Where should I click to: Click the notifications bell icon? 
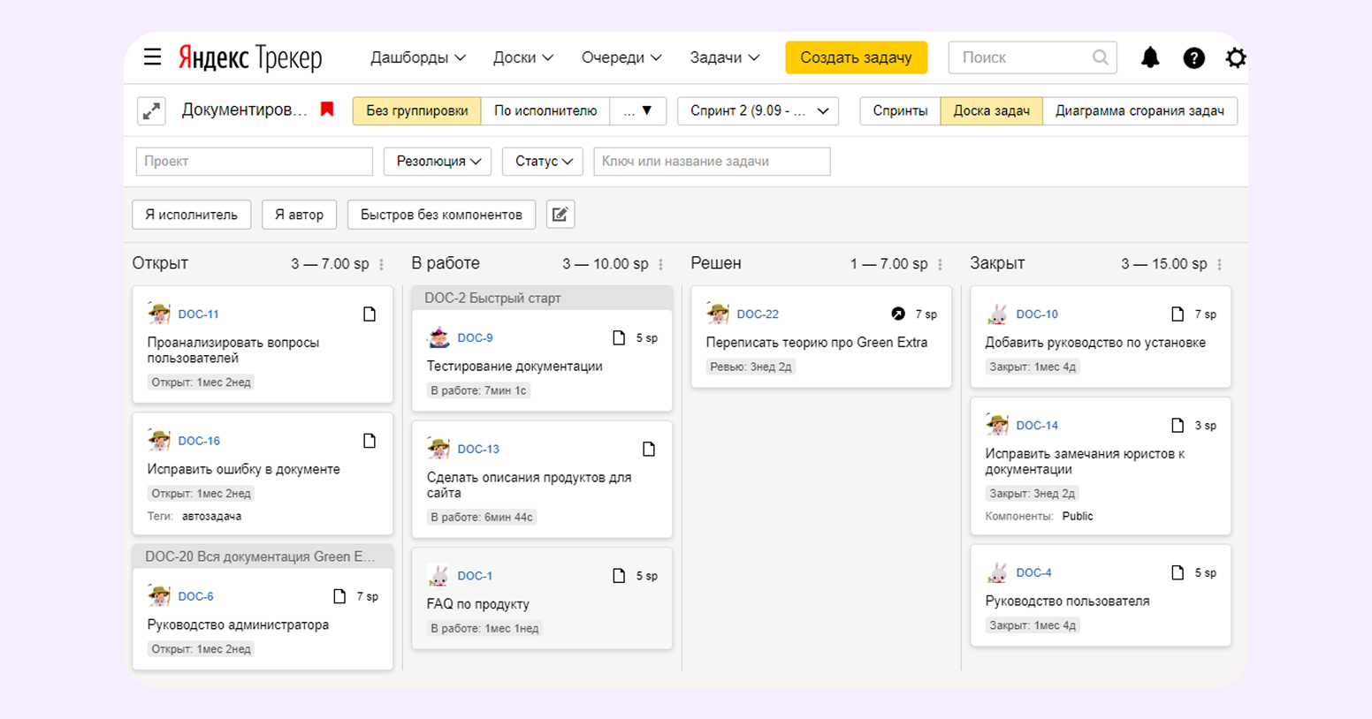[x=1149, y=57]
